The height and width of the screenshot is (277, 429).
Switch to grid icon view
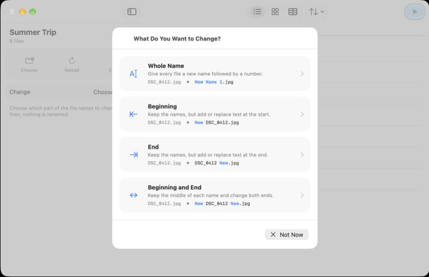275,11
